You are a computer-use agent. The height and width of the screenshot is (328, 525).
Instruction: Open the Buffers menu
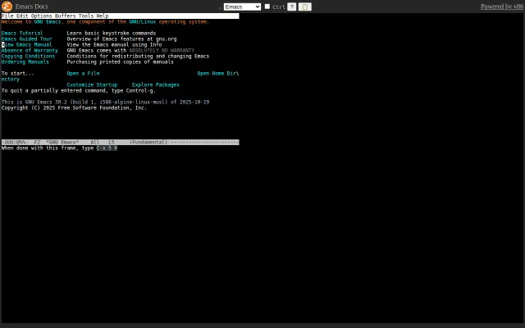pyautogui.click(x=66, y=16)
